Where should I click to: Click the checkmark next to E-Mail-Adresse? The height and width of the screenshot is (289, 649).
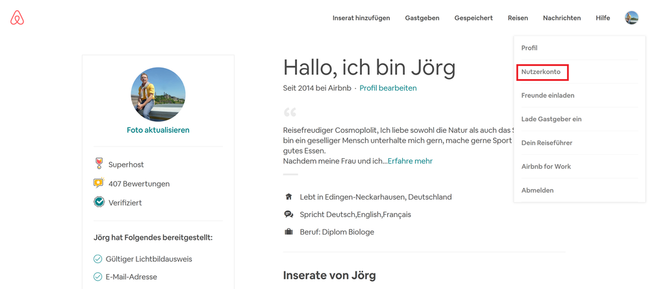98,277
